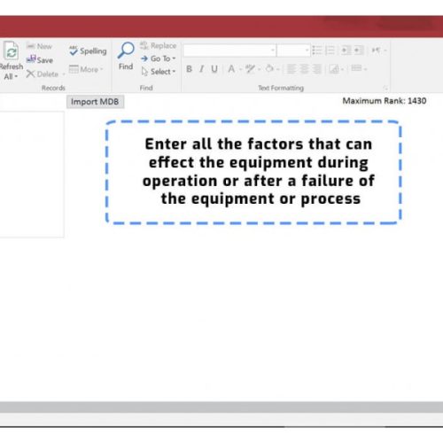Click Save in the Records group
This screenshot has width=443, height=443.
39,60
